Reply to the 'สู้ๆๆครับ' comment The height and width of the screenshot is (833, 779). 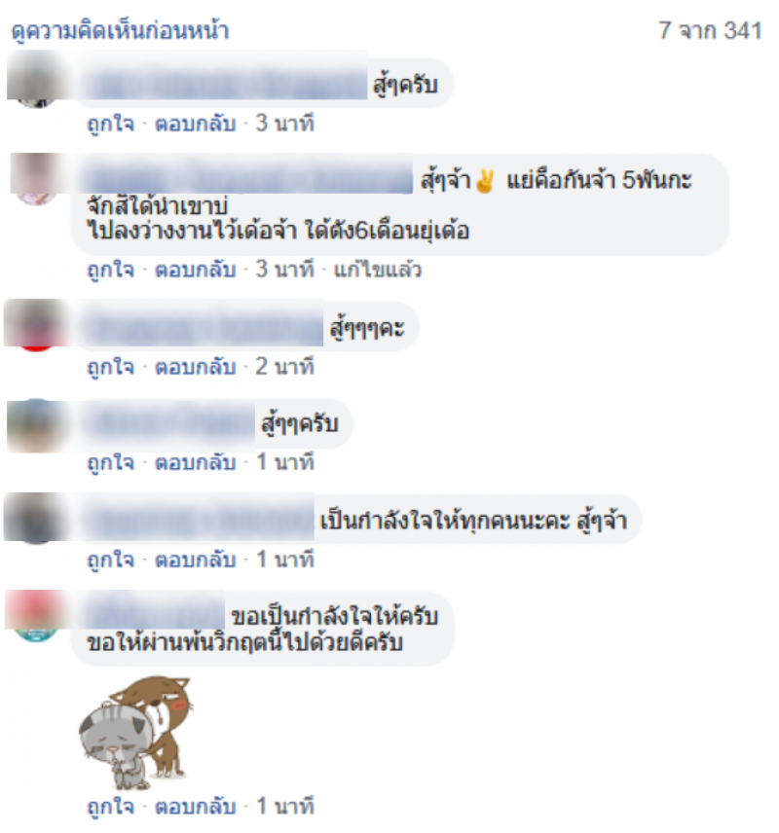(195, 462)
